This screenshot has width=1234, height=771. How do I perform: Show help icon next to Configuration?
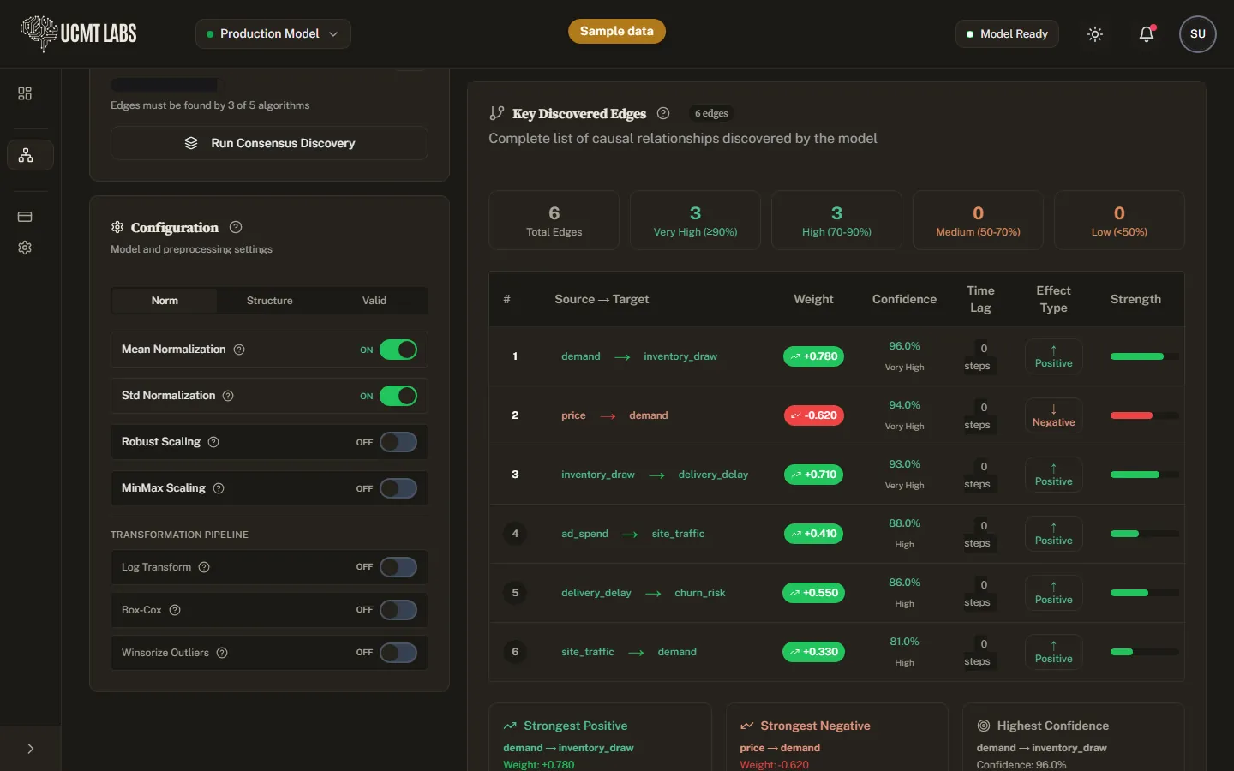pyautogui.click(x=236, y=227)
